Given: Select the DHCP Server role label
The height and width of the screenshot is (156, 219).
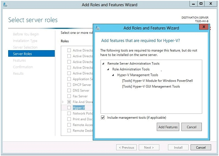Looking at the screenshot, I should [x=82, y=85].
